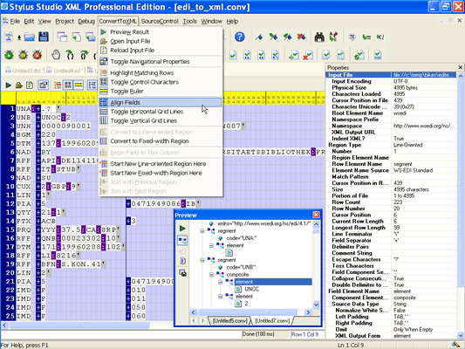Click Open Input File icon in editor toolbar
465x349 pixels.
coord(19,86)
